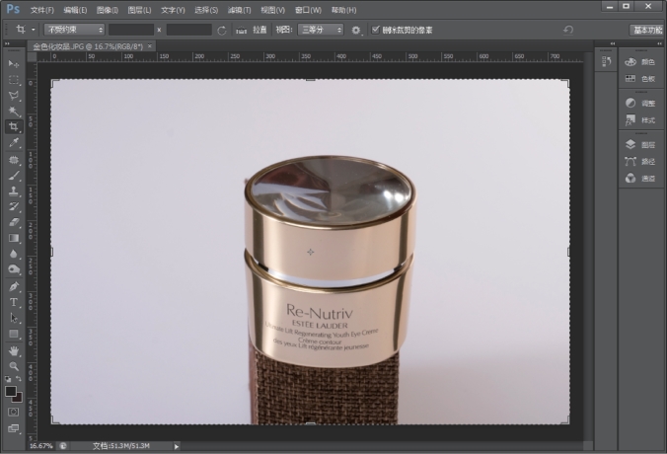Screen dimensions: 667x454
Task: Select the Clone Stamp tool
Action: [14, 191]
